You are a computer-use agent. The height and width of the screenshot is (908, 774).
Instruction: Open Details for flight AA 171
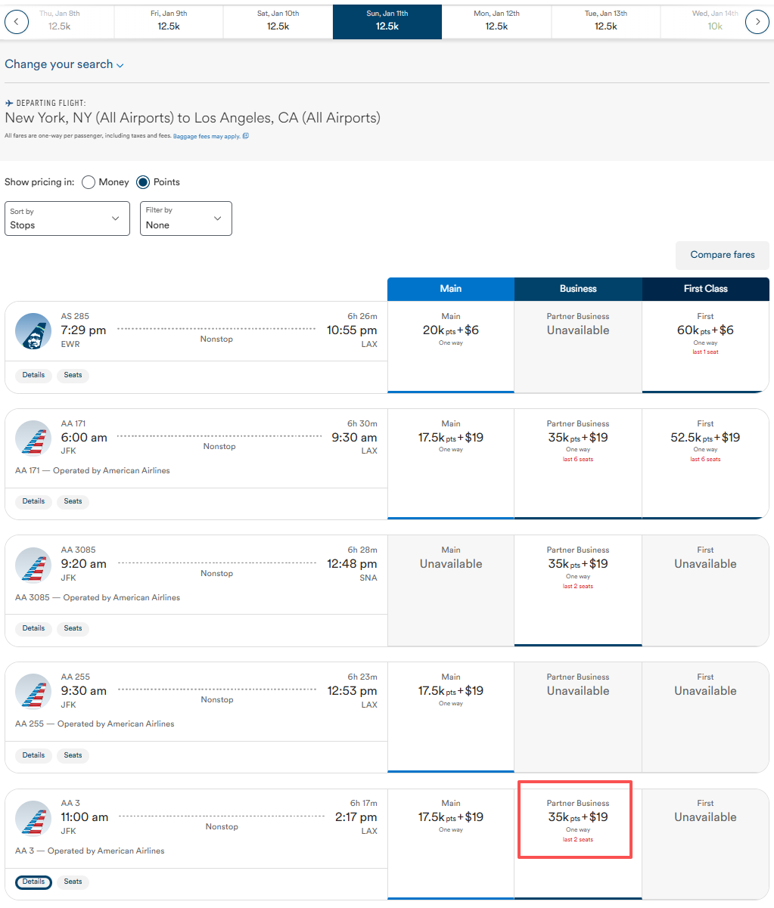pyautogui.click(x=33, y=501)
